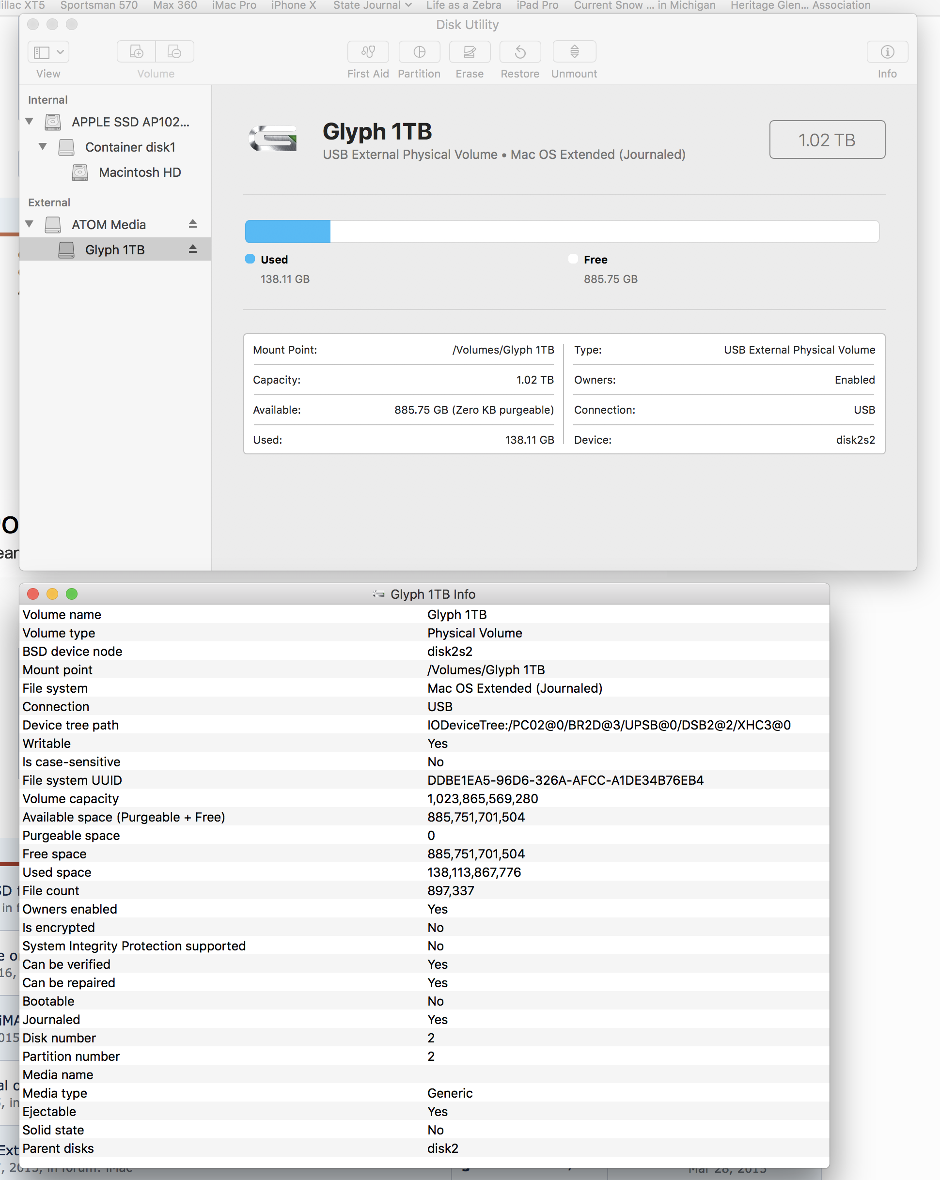Click the Glyph drive icon in header
The height and width of the screenshot is (1180, 940).
(x=273, y=139)
